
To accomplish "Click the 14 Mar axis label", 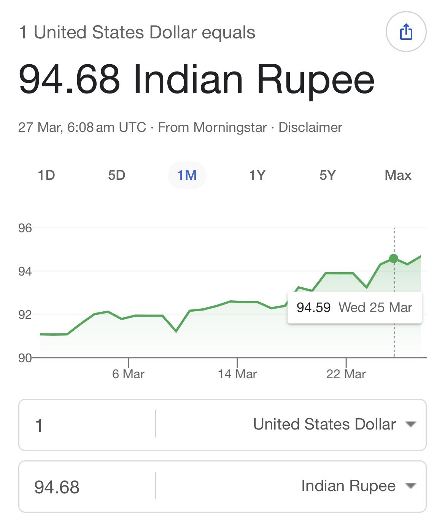I will coord(237,374).
